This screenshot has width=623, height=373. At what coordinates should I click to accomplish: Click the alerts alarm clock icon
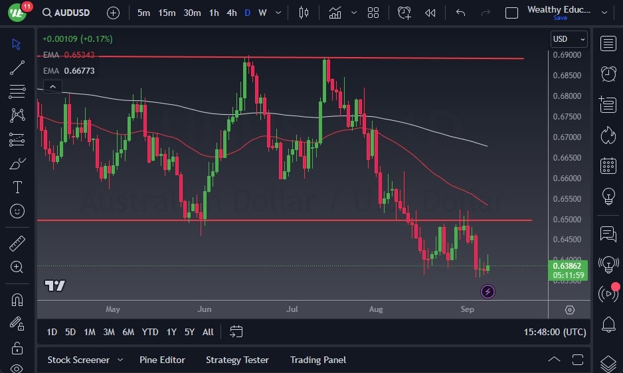607,73
